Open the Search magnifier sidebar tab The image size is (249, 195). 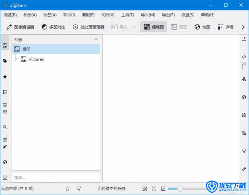tap(5, 127)
